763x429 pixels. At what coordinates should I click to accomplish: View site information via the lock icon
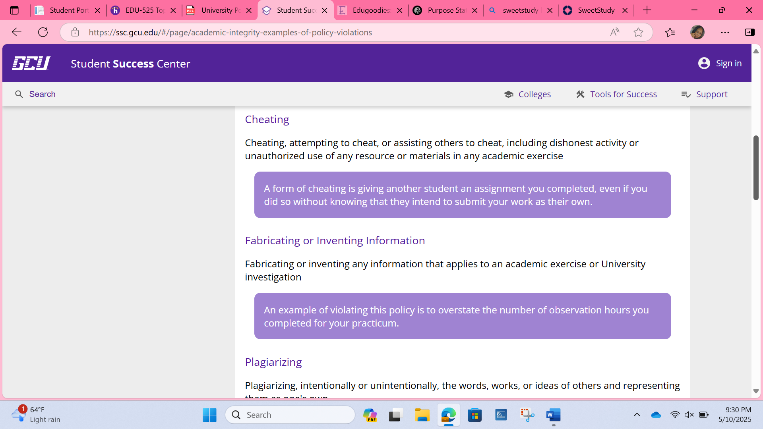pos(75,32)
